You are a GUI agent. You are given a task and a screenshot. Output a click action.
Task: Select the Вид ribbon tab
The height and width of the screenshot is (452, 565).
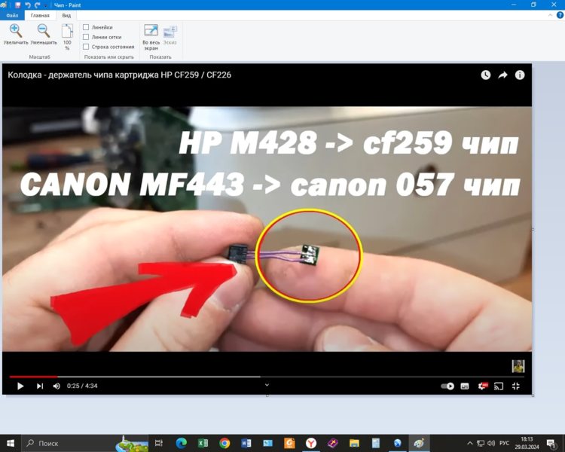tap(66, 16)
